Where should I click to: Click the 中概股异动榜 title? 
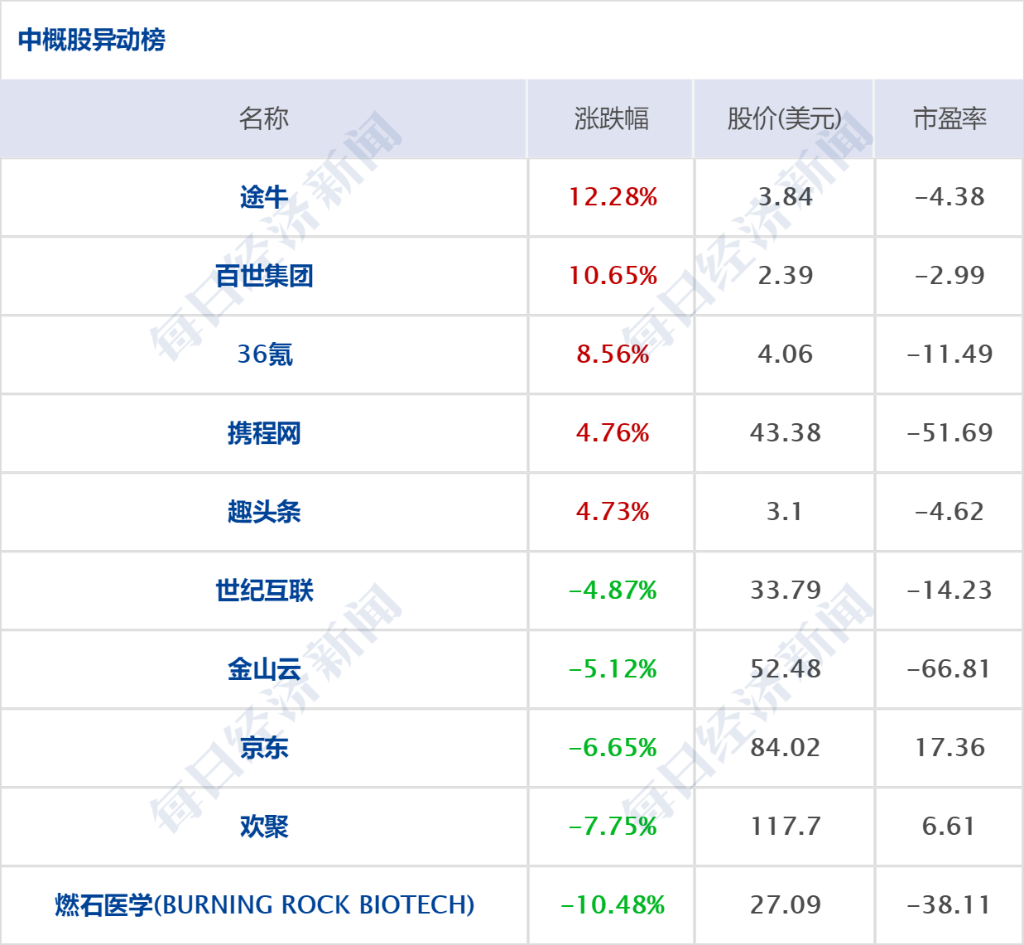pos(91,40)
